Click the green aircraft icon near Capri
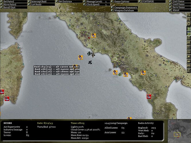191x143 pixels. pyautogui.click(x=120, y=74)
